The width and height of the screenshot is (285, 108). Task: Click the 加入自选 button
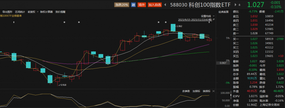(155, 5)
